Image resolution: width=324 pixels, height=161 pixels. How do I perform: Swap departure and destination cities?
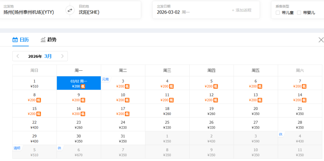click(70, 10)
